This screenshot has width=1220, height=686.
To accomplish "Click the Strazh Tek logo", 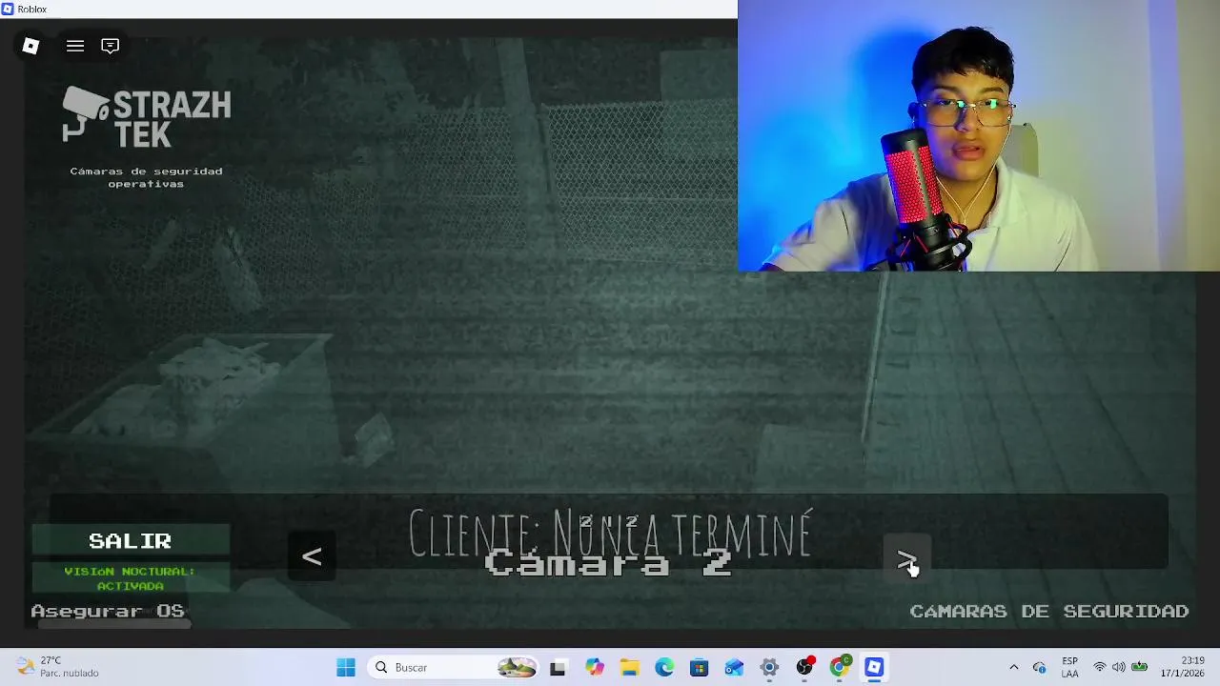I will coord(147,117).
